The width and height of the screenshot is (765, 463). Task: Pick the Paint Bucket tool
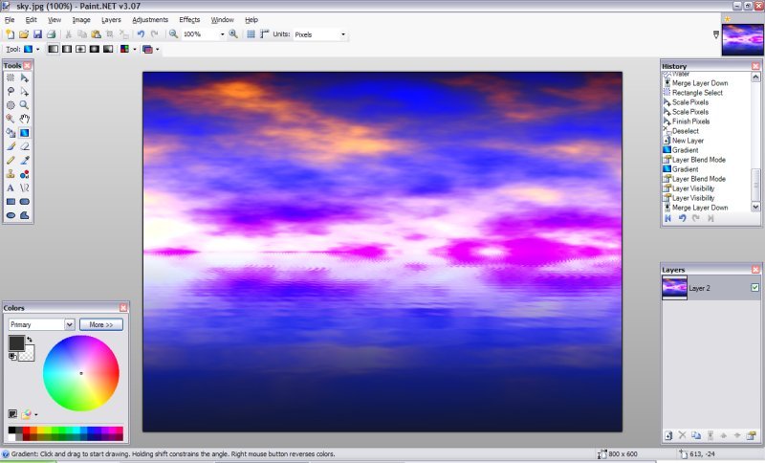pyautogui.click(x=11, y=133)
